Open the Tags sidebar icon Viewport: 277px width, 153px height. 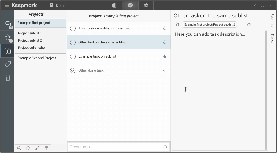click(7, 64)
